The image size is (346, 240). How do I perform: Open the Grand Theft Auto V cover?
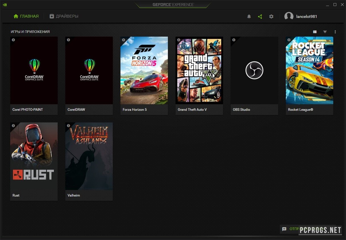(199, 70)
